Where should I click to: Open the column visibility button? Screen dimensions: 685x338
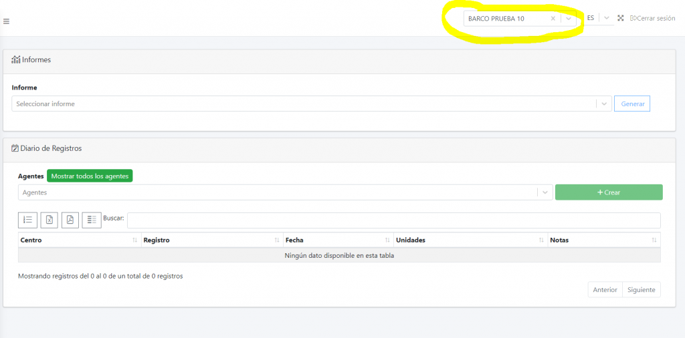pos(92,220)
